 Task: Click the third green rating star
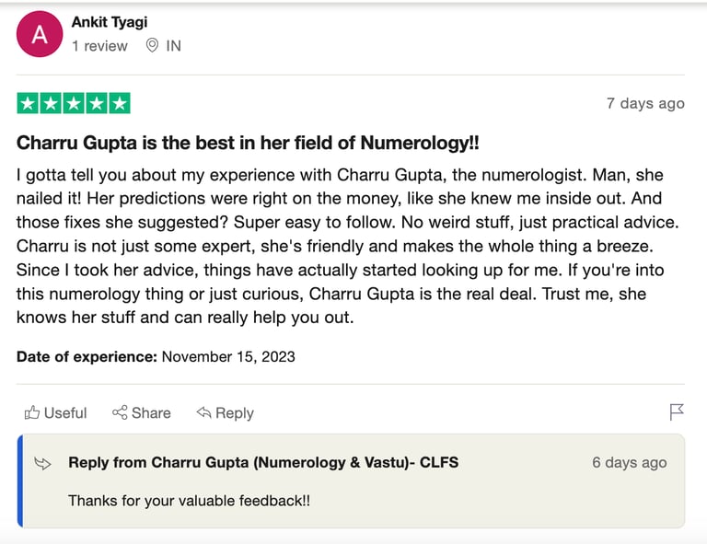coord(74,104)
